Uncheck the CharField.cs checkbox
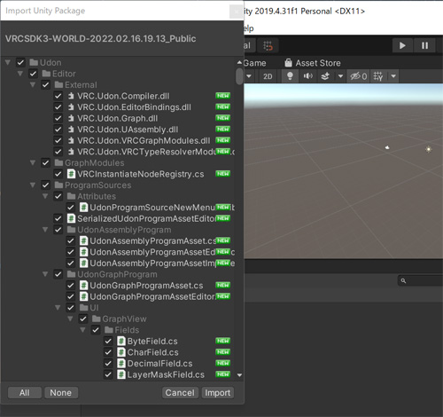The width and height of the screenshot is (443, 417). coord(108,352)
